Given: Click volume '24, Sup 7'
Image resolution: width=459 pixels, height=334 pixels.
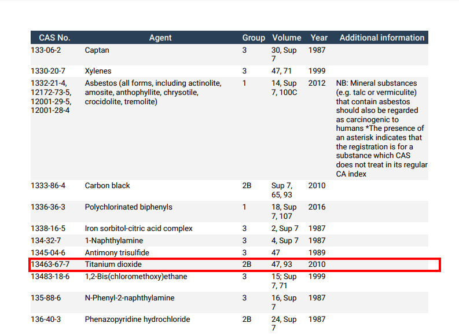Looking at the screenshot, I should coord(284,324).
